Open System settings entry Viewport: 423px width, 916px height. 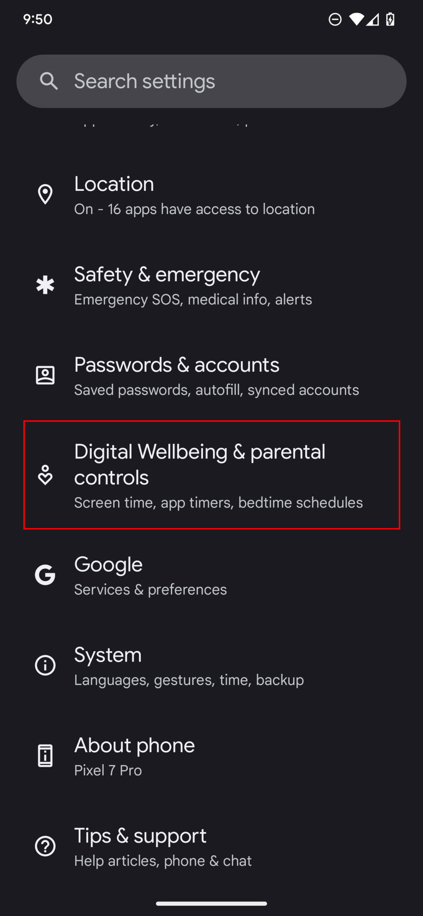(x=211, y=666)
